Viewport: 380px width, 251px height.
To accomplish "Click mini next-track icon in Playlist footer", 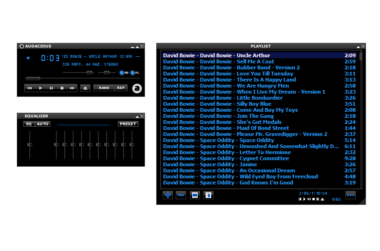I will [318, 199].
